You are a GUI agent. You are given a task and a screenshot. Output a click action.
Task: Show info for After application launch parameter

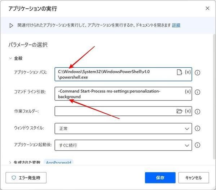pyautogui.click(x=197, y=145)
